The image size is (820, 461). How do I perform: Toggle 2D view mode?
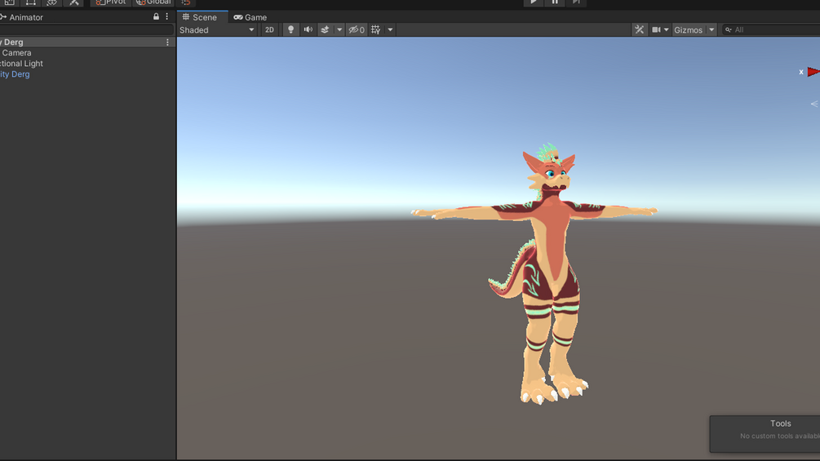pos(269,30)
